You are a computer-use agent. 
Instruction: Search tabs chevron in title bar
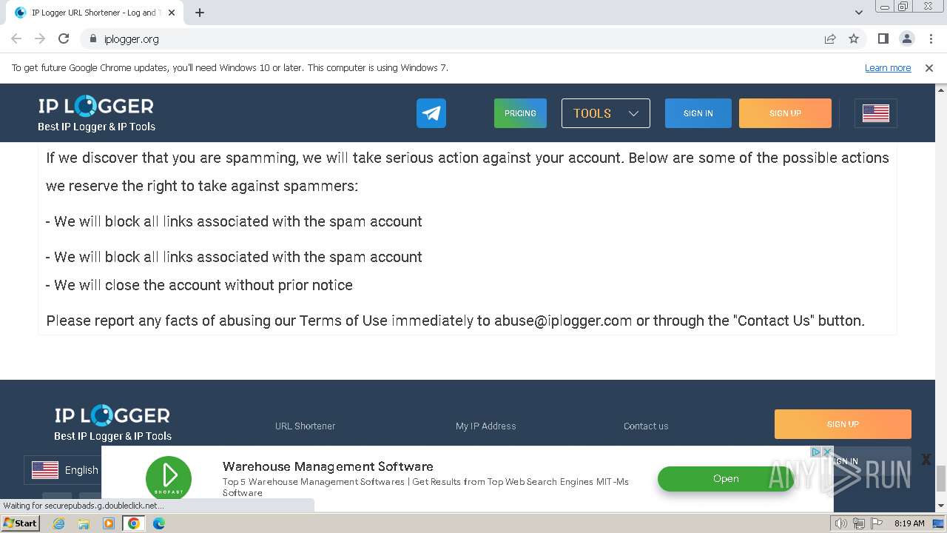858,13
